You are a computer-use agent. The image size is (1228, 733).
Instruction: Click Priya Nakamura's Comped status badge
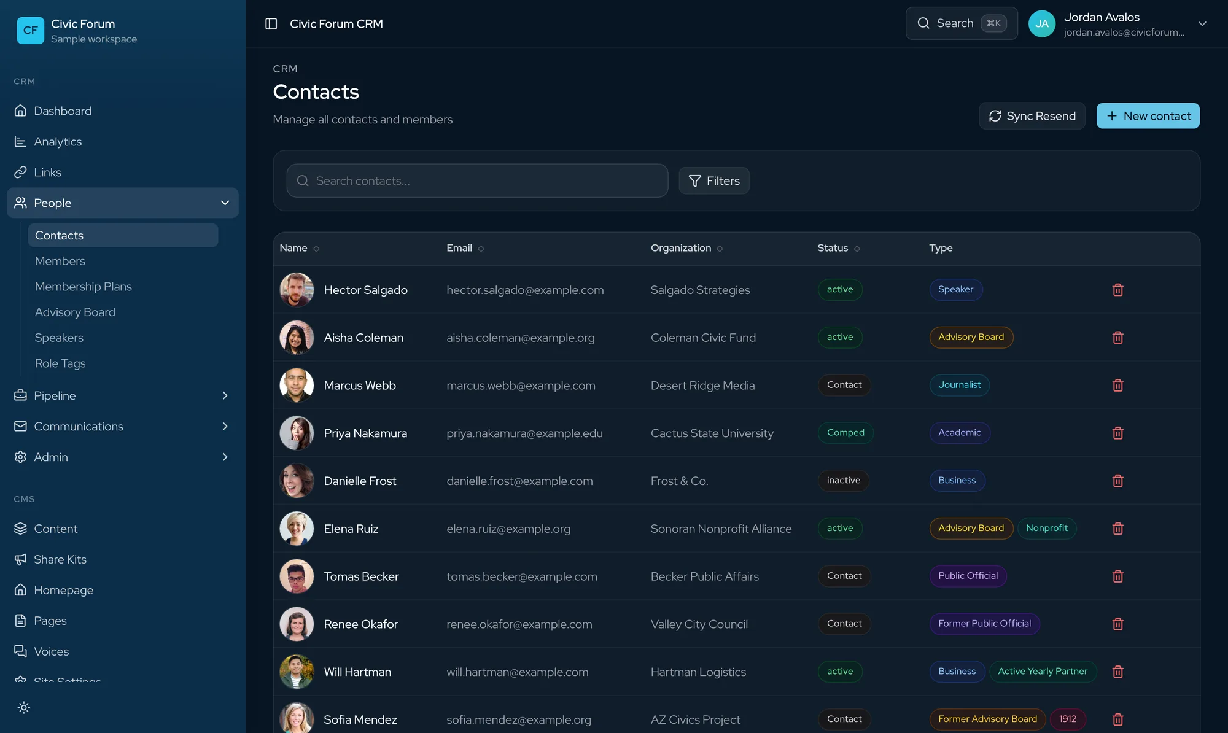point(845,433)
